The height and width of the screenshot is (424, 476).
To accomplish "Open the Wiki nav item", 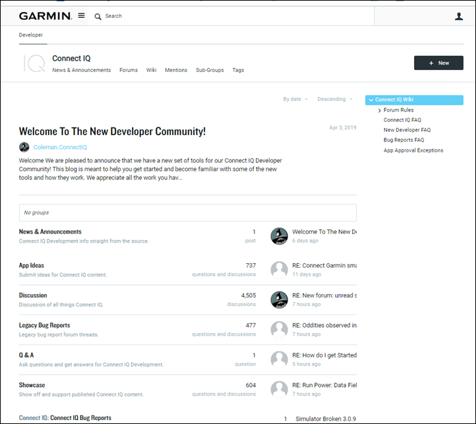I will click(151, 70).
